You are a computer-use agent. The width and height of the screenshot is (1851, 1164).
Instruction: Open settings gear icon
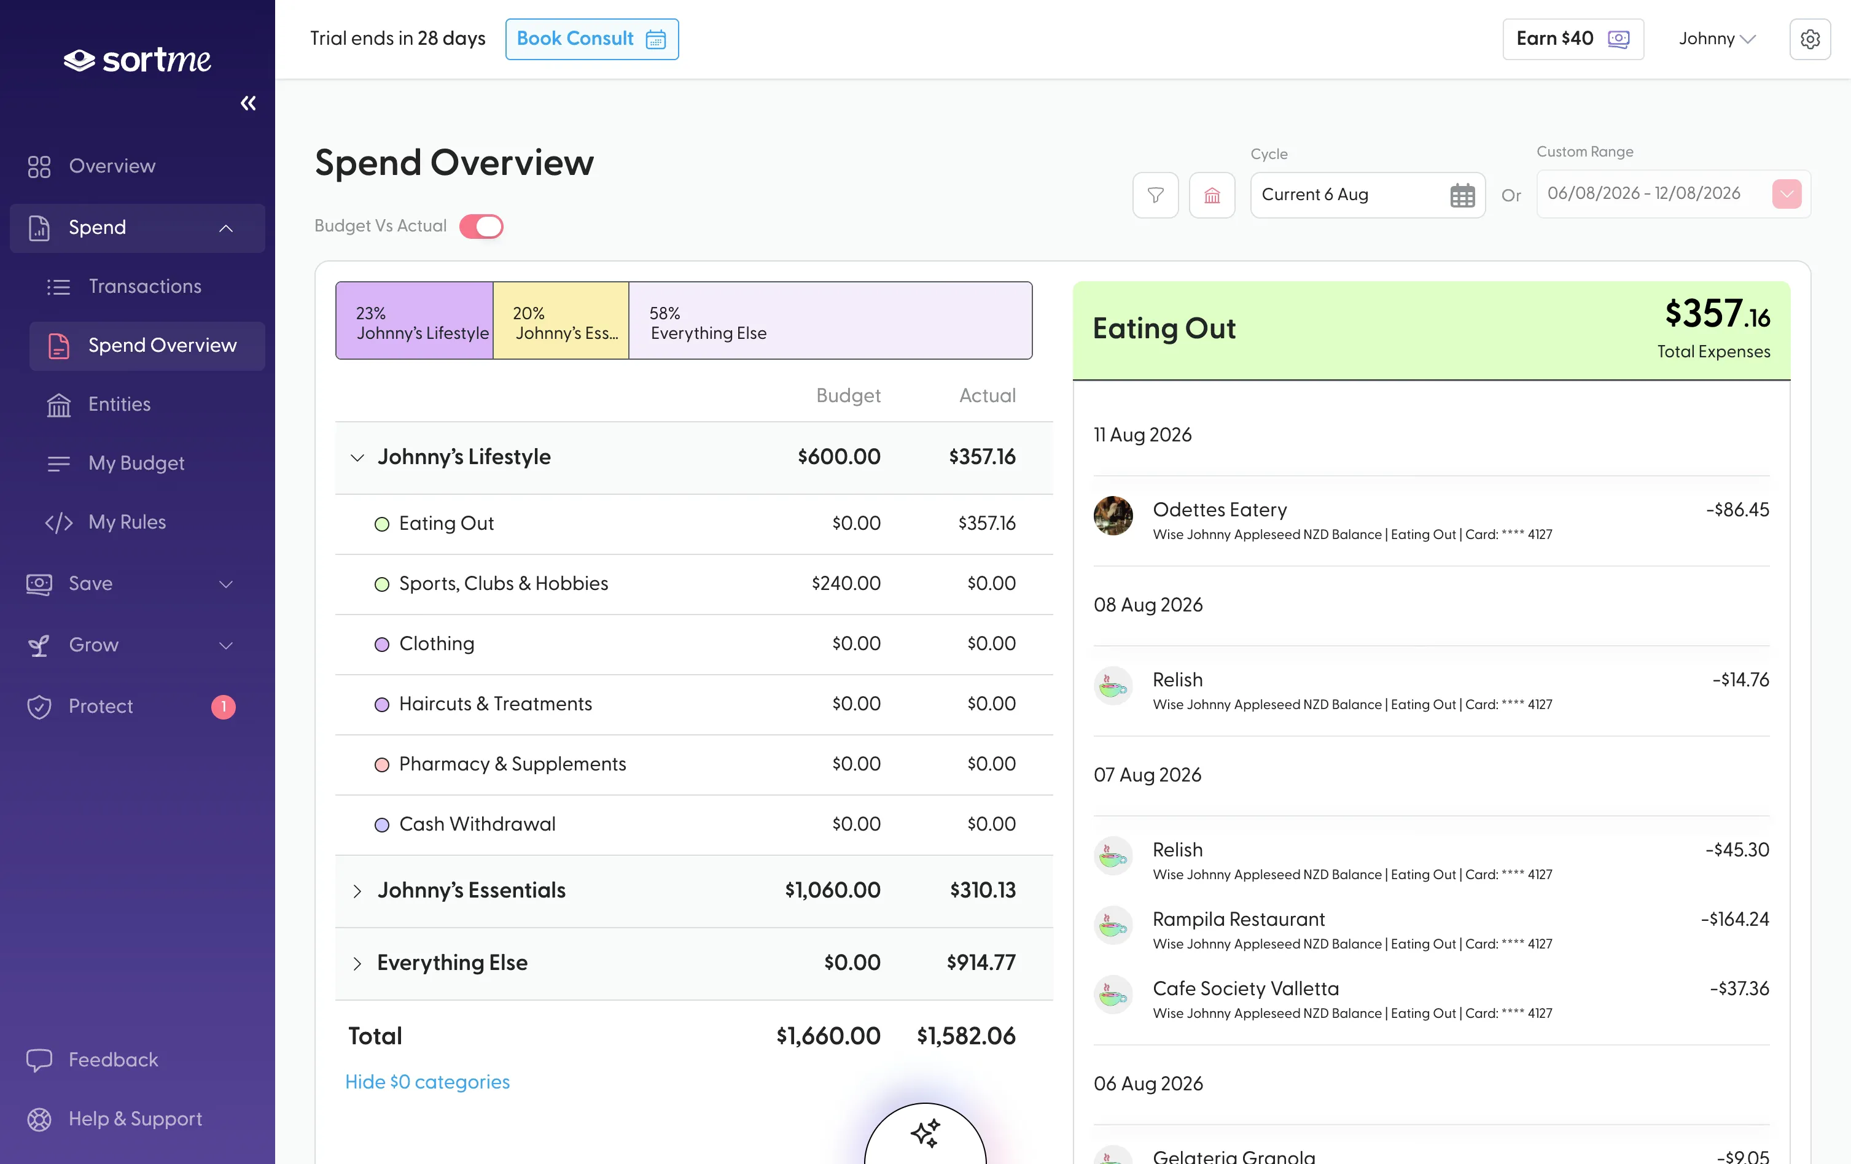pos(1810,39)
